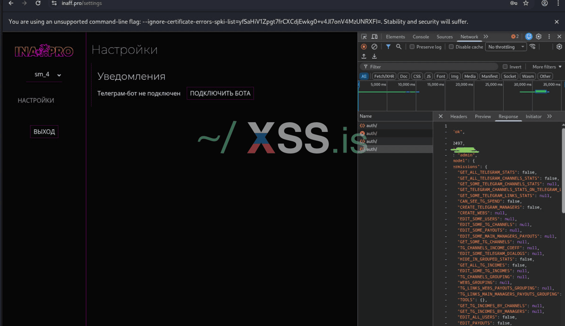Open the network conditions Wi-Fi icon
Screen dimensions: 565x326
pyautogui.click(x=533, y=47)
